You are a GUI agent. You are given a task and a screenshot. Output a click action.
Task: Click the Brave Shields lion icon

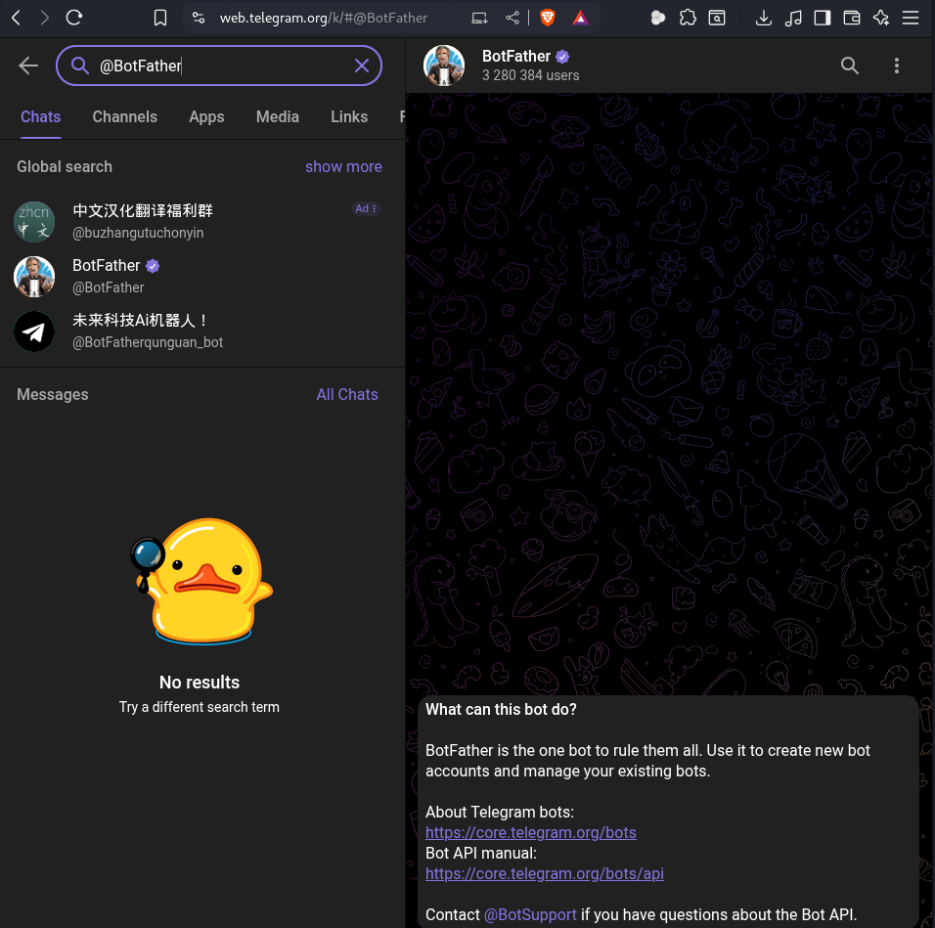tap(548, 18)
